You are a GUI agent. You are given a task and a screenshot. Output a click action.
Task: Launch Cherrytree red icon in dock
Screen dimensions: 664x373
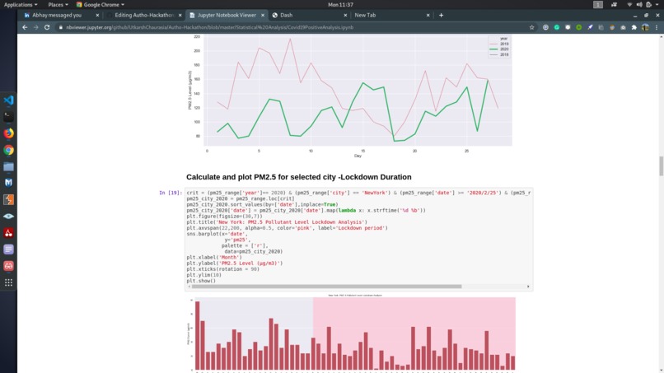[x=8, y=232]
